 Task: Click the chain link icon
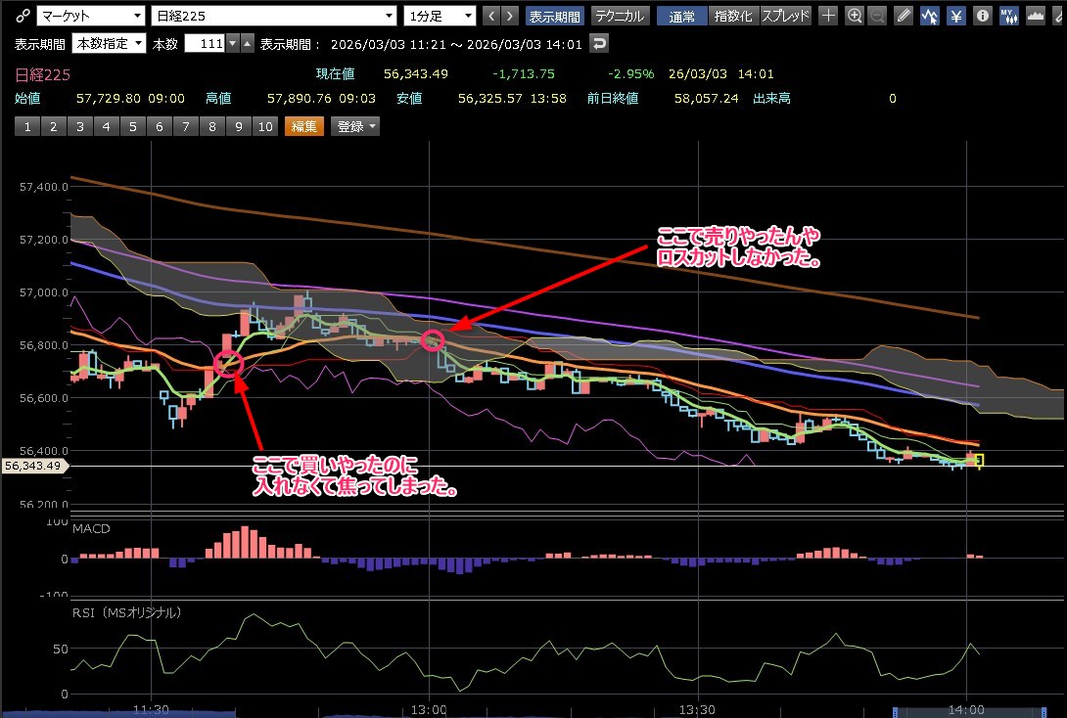[x=23, y=16]
